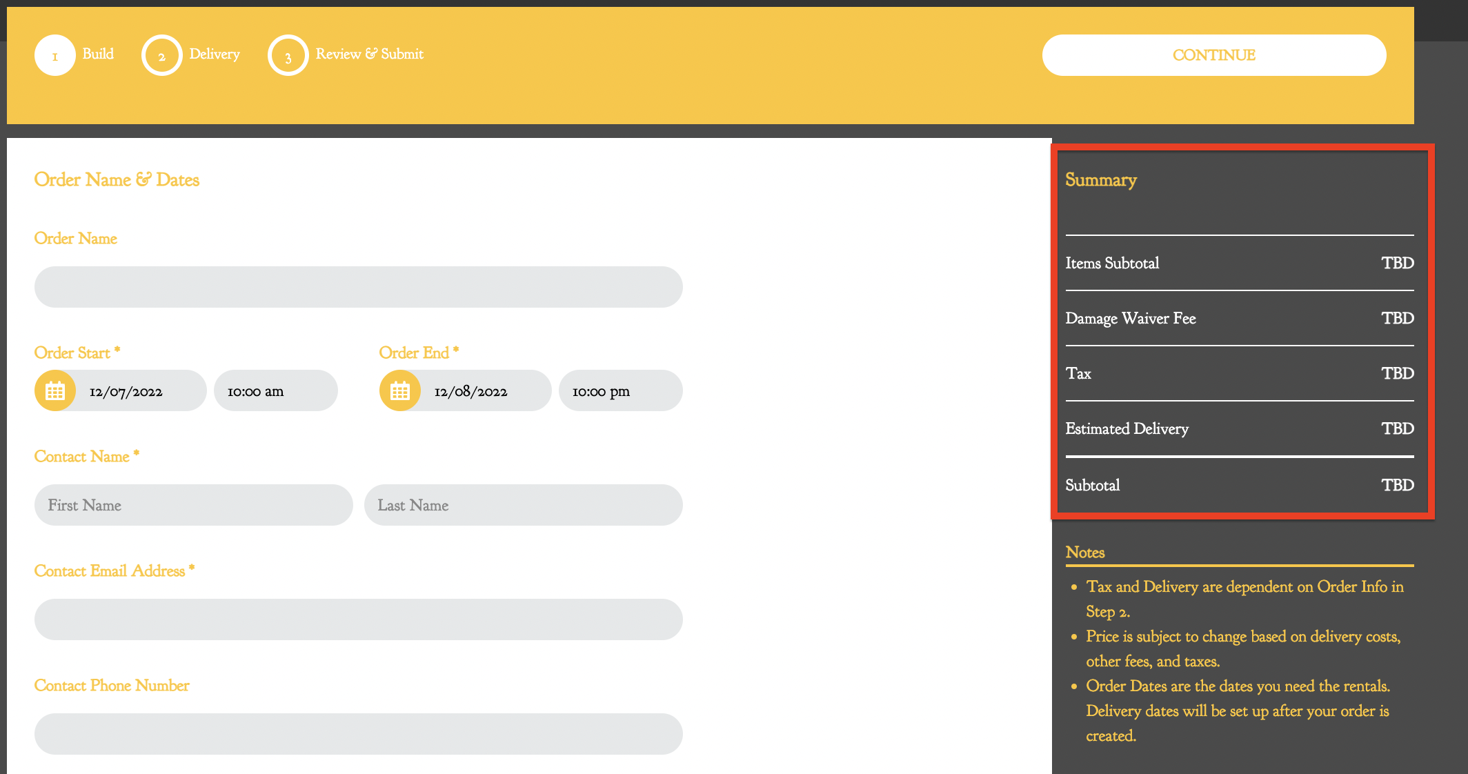The height and width of the screenshot is (774, 1468).
Task: Click the Contact Email Address label
Action: [115, 570]
